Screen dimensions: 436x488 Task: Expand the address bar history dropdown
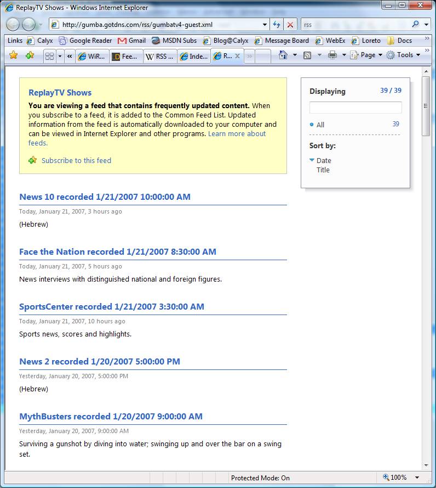[265, 25]
